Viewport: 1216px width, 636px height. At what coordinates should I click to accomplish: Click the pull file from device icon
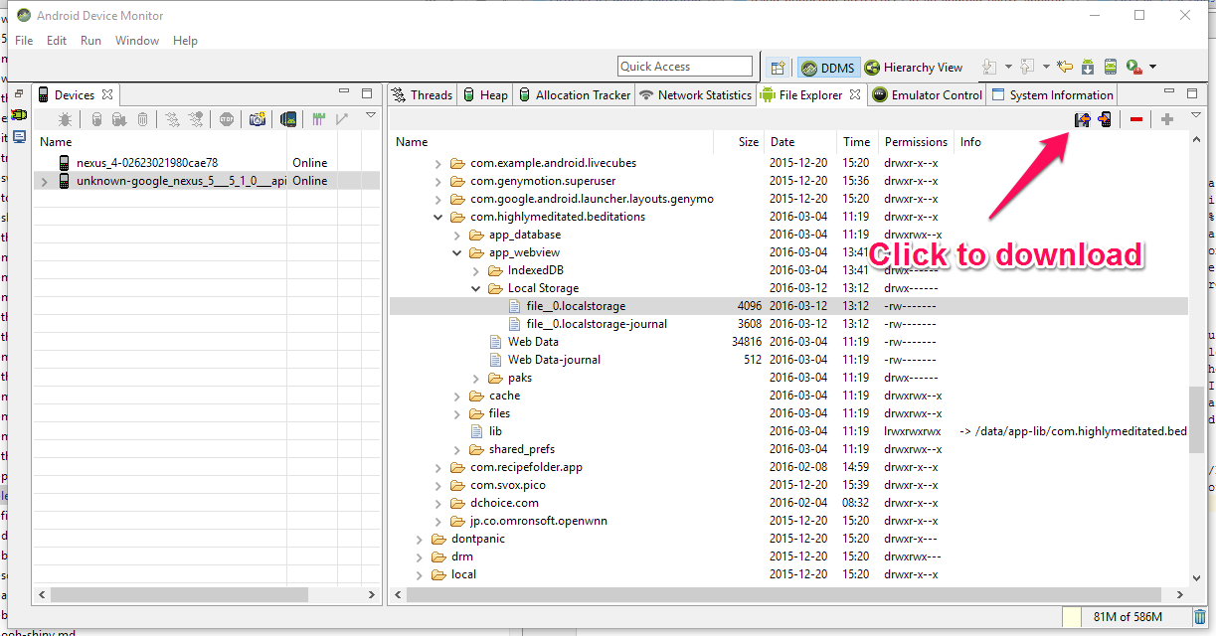pyautogui.click(x=1082, y=120)
